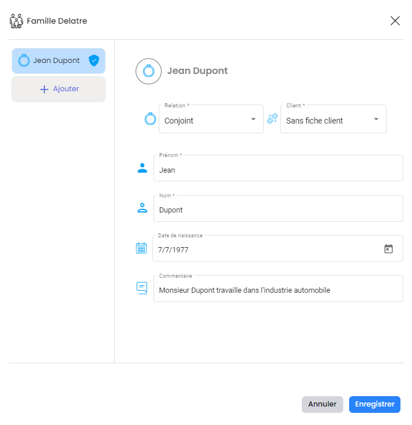Click the circular ring avatar in the header
This screenshot has height=425, width=412.
click(x=148, y=71)
